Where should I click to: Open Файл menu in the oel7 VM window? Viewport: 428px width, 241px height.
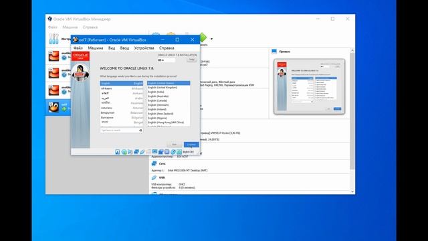point(78,48)
